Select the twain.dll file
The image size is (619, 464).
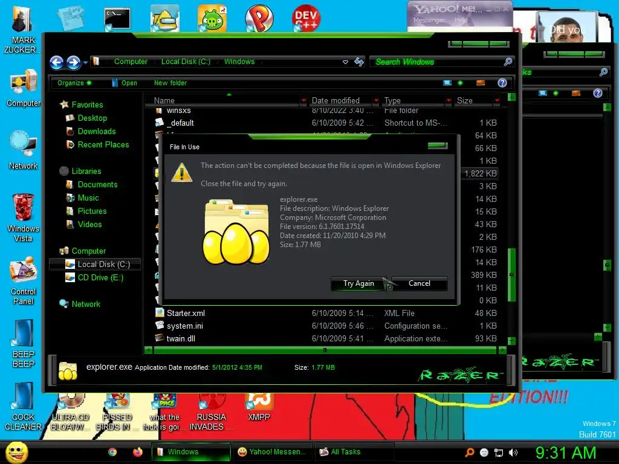pos(326,338)
